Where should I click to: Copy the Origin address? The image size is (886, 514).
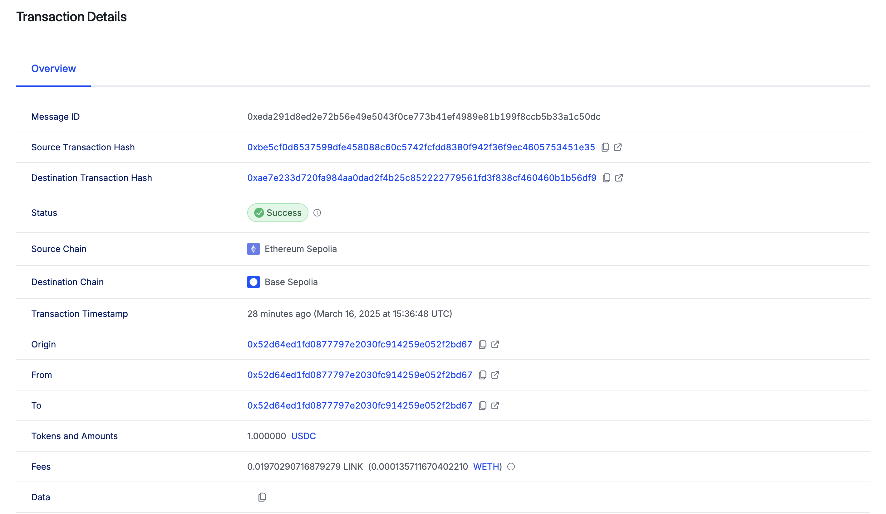pyautogui.click(x=482, y=344)
